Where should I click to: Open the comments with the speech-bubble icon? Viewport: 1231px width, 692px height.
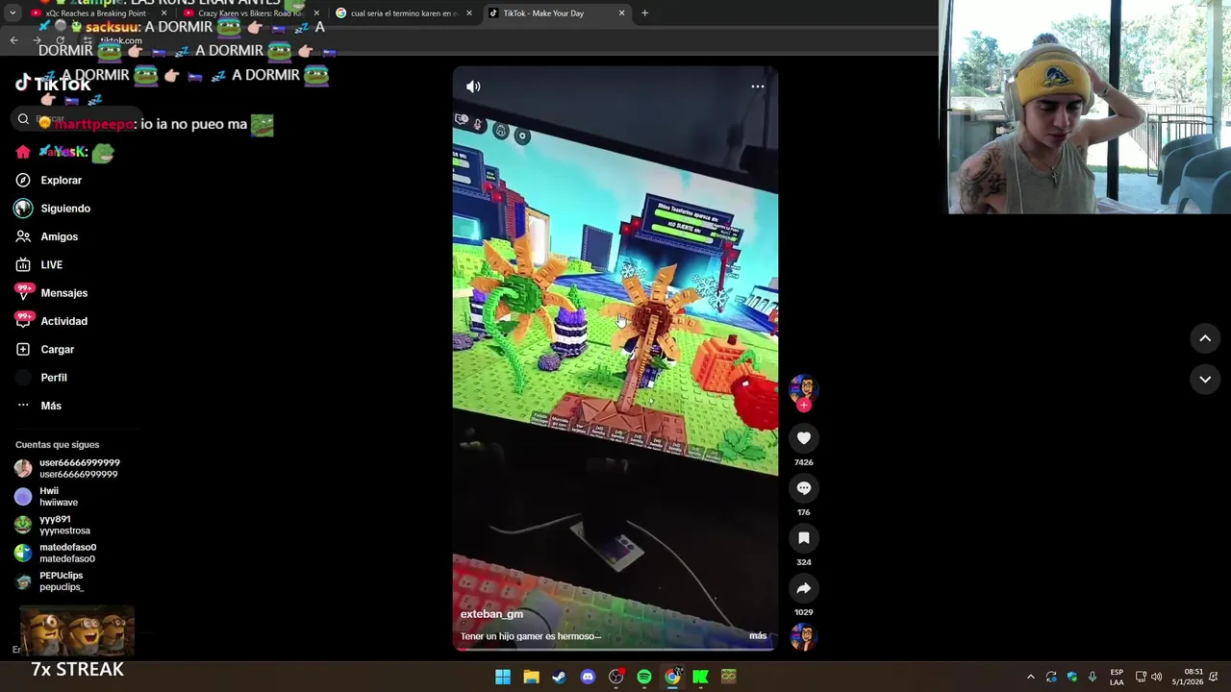pyautogui.click(x=804, y=488)
